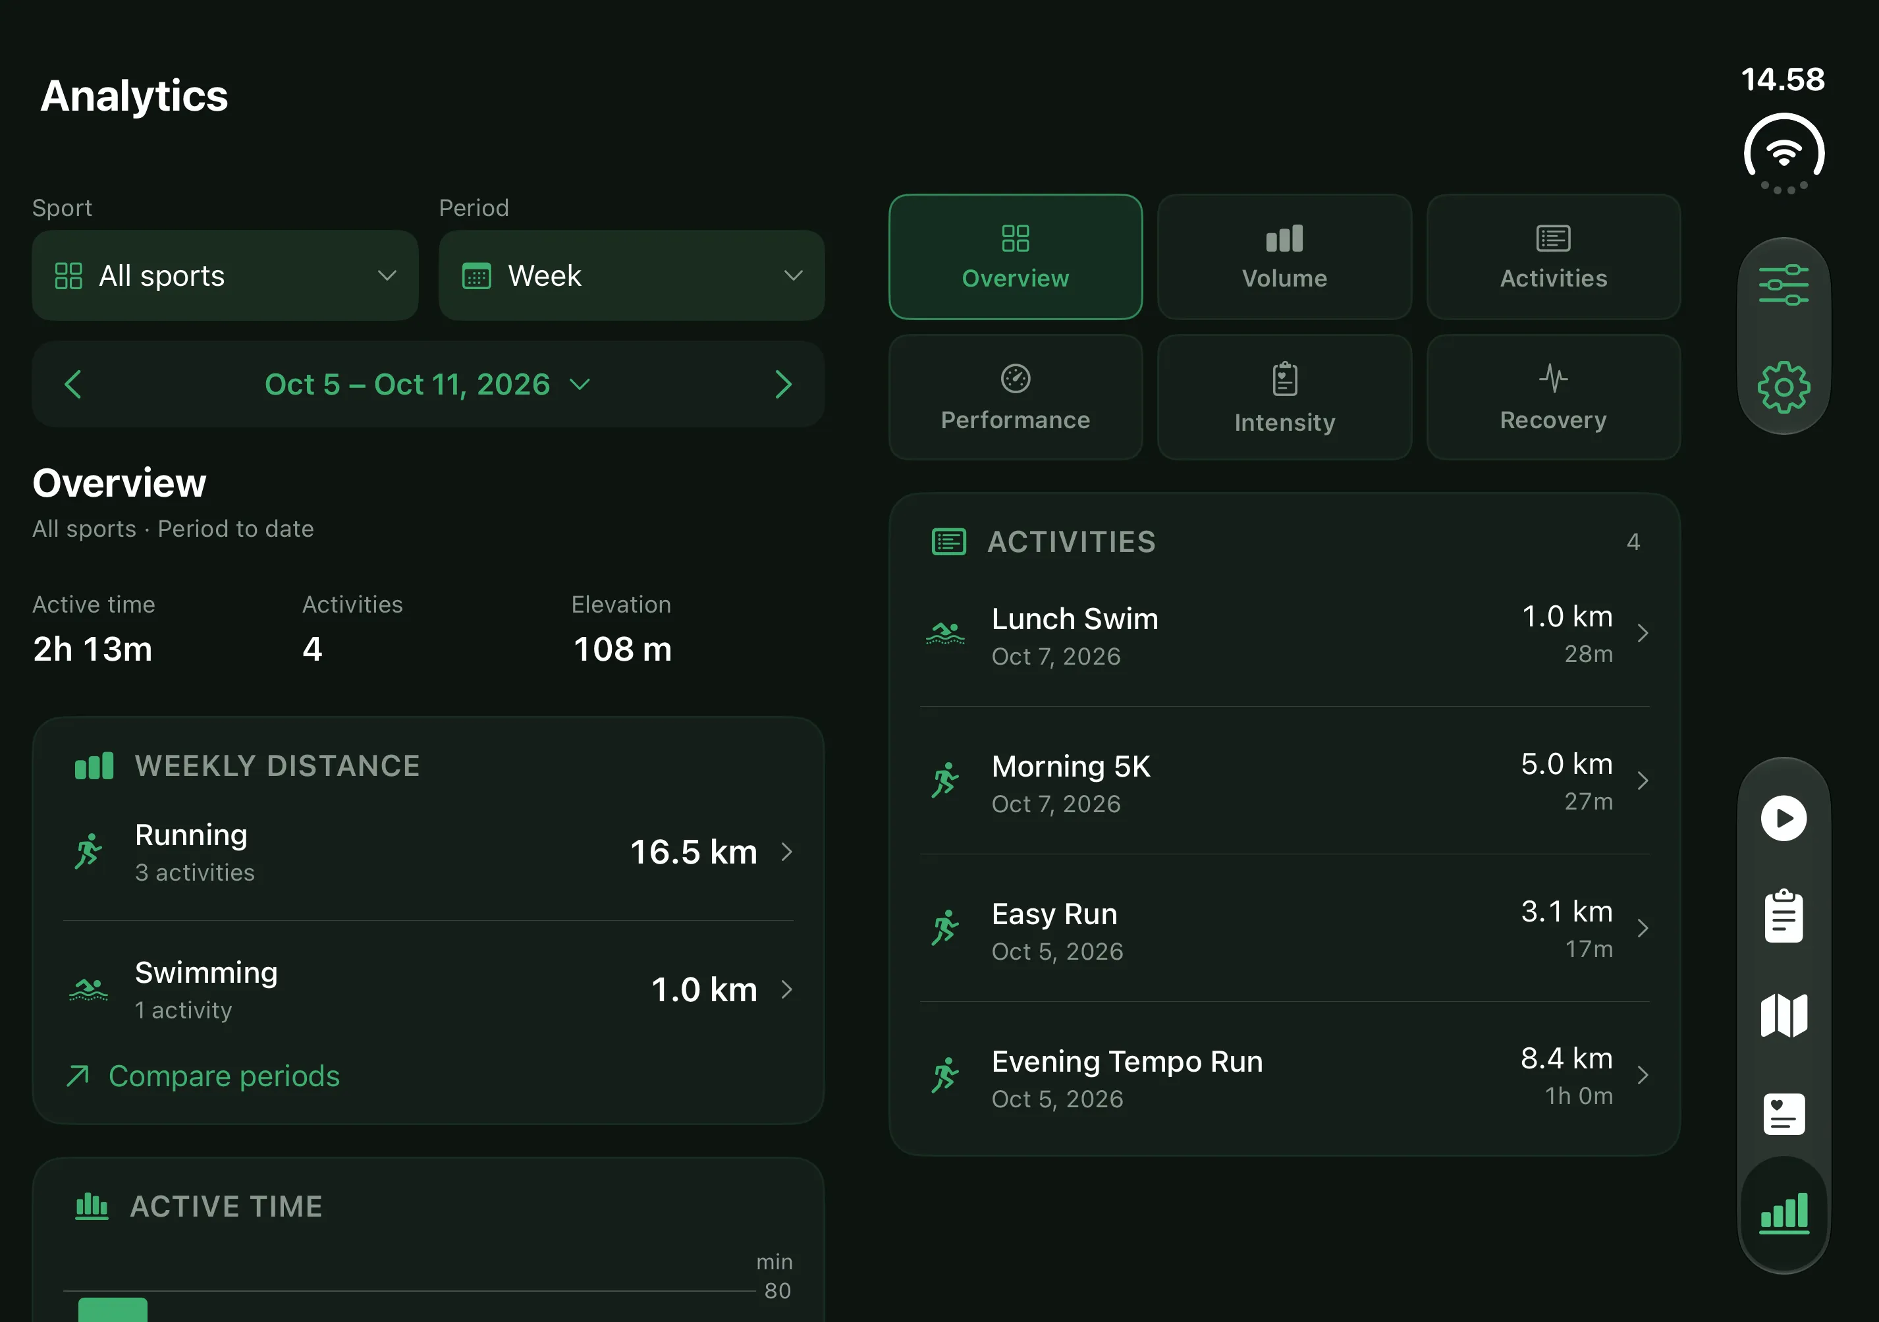The height and width of the screenshot is (1322, 1879).
Task: Go to next week with right chevron
Action: [x=783, y=384]
